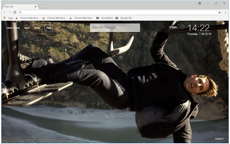Open first Chrome Web Store bookmark
230x144 pixels.
(x=27, y=18)
